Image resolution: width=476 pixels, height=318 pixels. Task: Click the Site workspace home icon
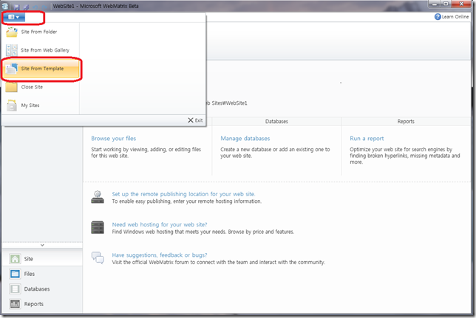pos(15,259)
